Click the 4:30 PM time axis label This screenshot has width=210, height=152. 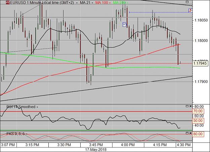[x=184, y=145]
